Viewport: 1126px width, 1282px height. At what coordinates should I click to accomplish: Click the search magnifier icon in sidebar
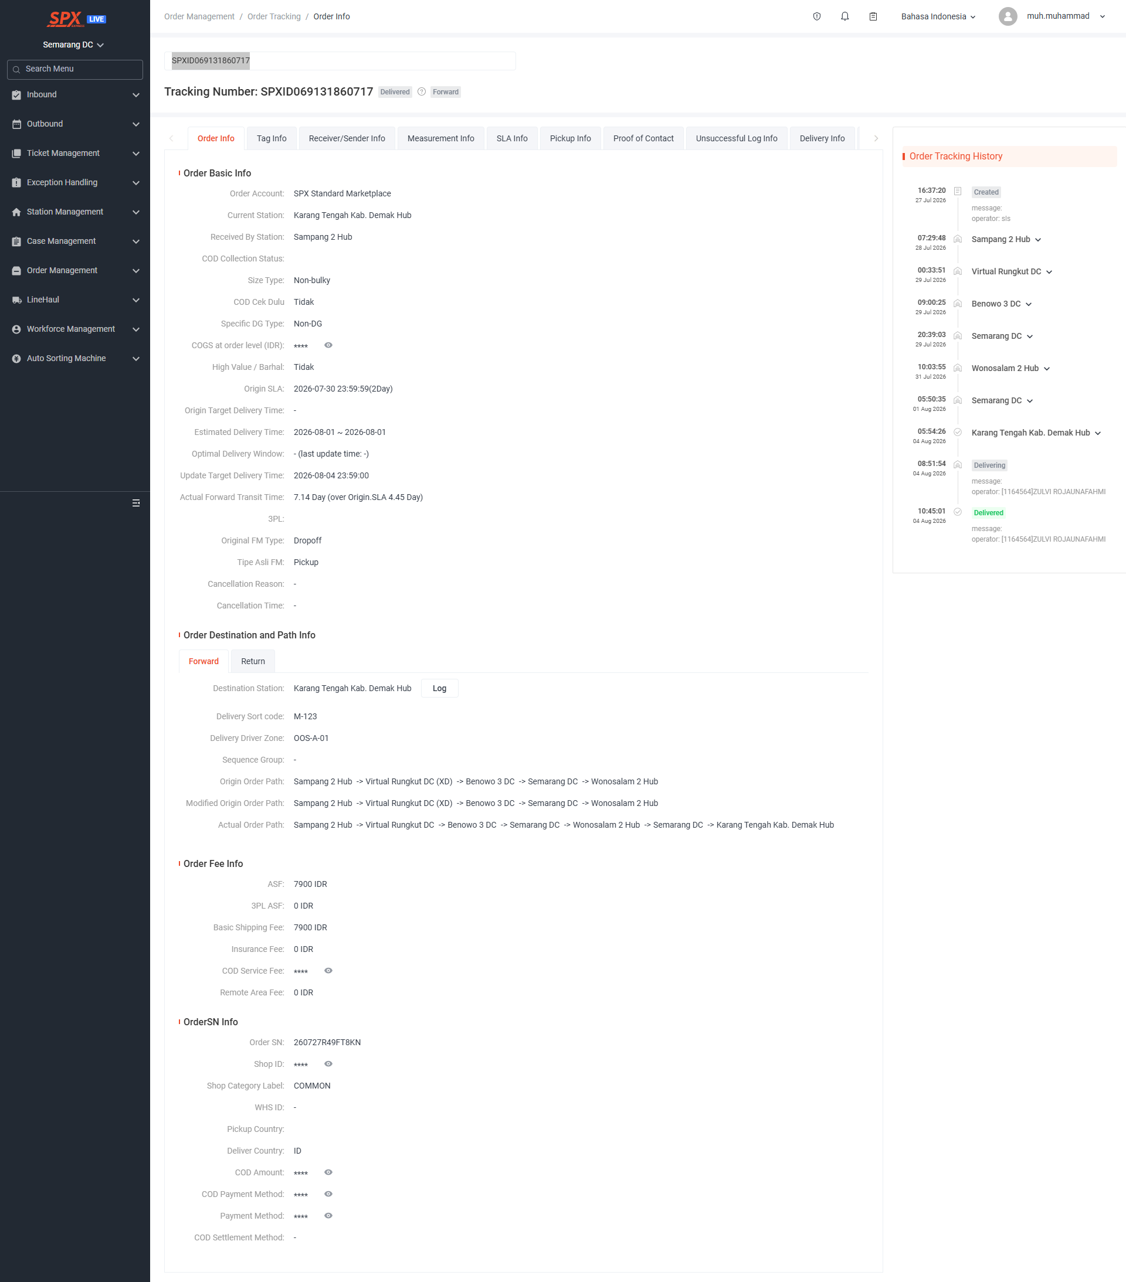click(x=16, y=70)
